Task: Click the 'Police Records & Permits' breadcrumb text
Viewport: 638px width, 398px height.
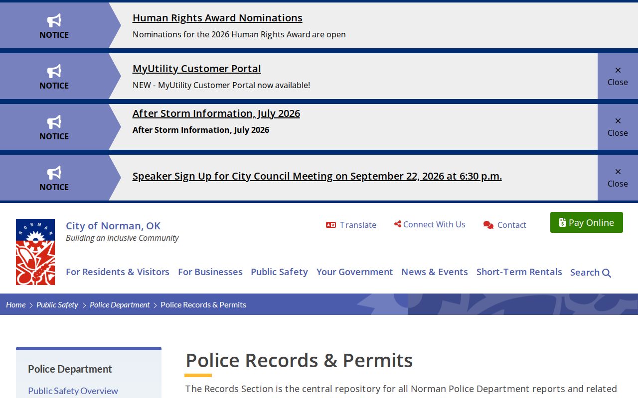Action: coord(203,304)
